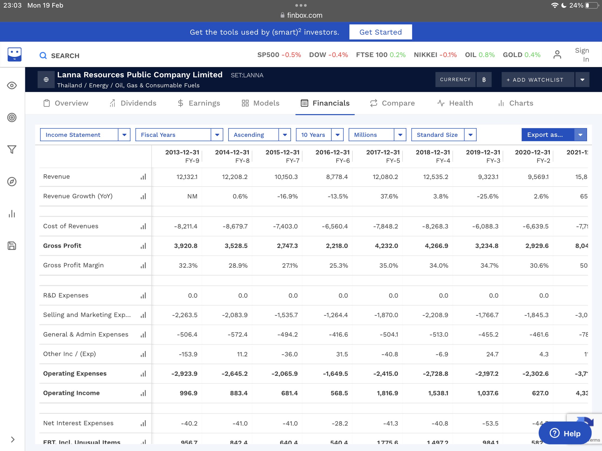Screen dimensions: 602x451
Task: Open the save disk icon in sidebar
Action: point(12,246)
